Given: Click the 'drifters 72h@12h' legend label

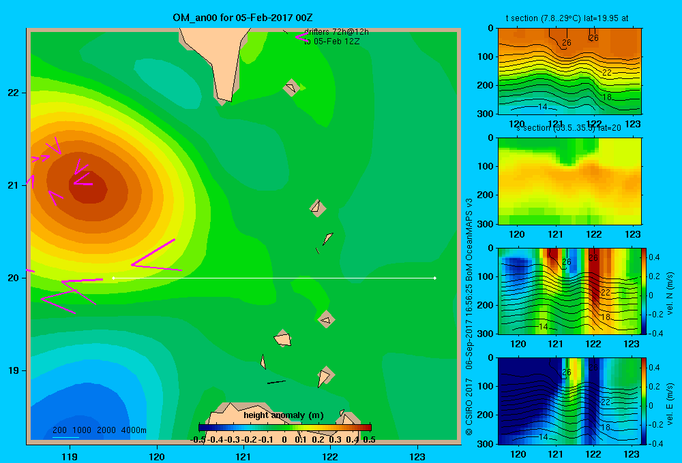Looking at the screenshot, I should (x=336, y=32).
